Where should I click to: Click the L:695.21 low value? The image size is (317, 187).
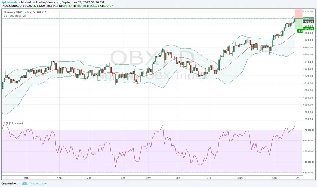click(93, 6)
